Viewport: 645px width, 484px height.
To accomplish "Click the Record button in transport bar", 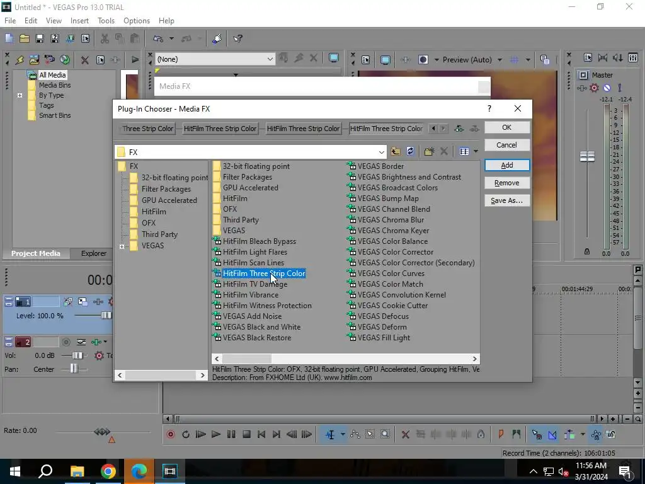I will [170, 434].
